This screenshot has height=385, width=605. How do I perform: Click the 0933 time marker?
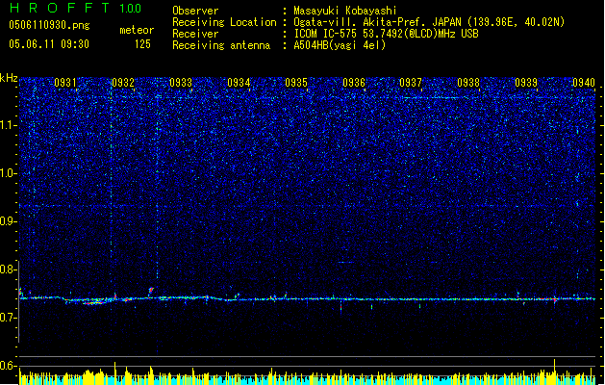pos(181,83)
